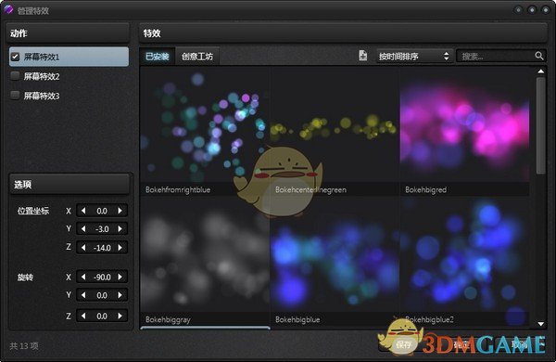Increase rotation Z value

click(x=120, y=316)
